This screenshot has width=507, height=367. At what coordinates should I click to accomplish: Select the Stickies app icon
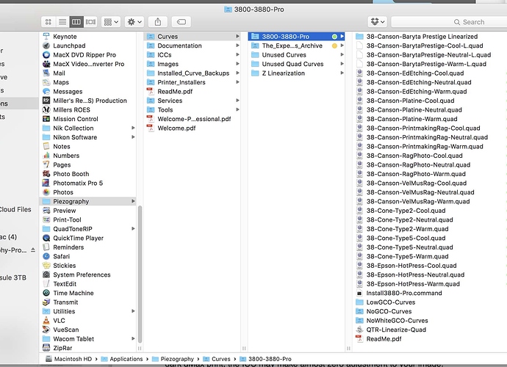click(46, 266)
